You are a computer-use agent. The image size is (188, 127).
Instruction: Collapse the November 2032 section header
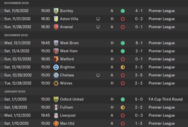[x=16, y=3]
